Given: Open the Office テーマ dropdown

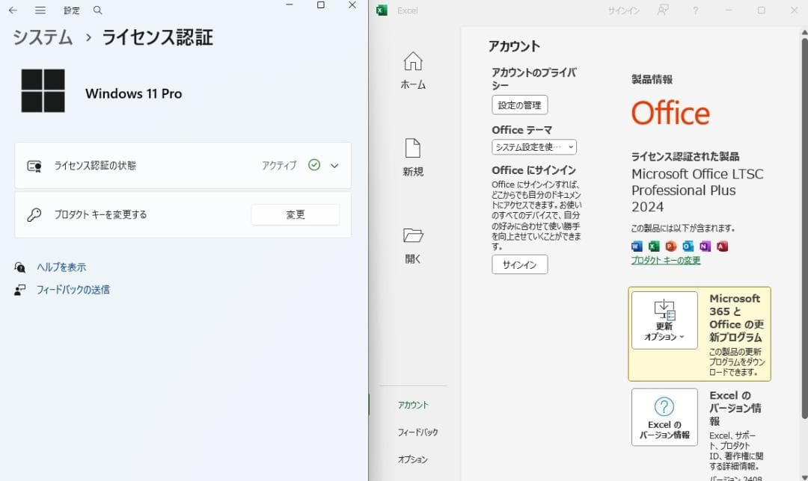Looking at the screenshot, I should click(x=533, y=147).
